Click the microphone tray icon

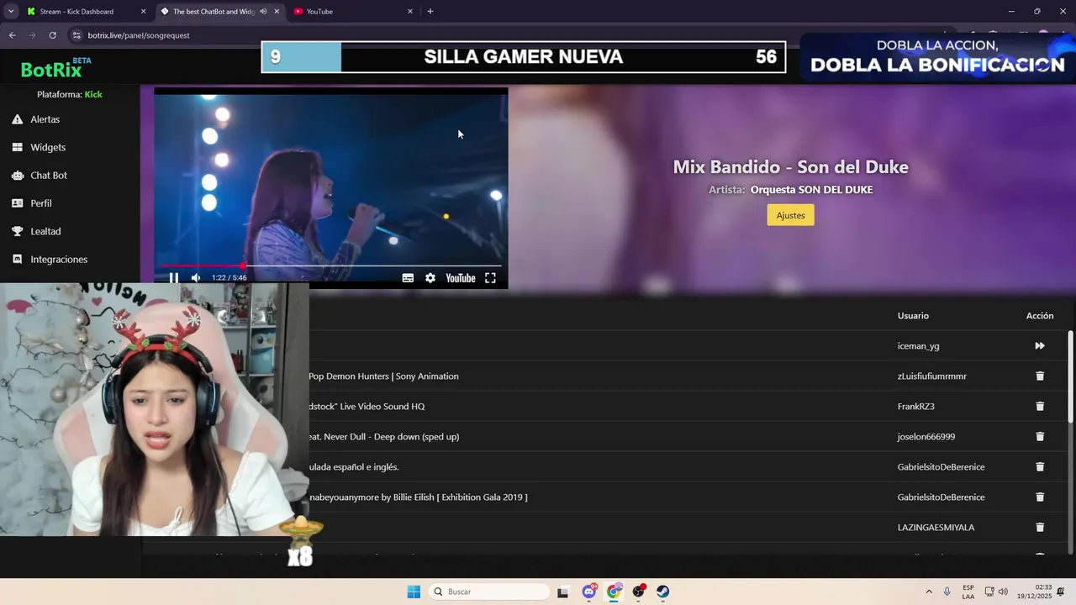pyautogui.click(x=947, y=592)
